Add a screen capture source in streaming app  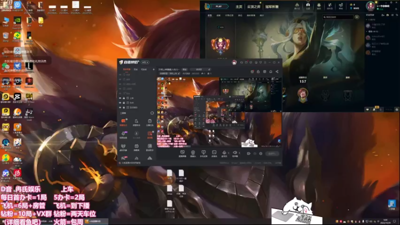pyautogui.click(x=182, y=153)
